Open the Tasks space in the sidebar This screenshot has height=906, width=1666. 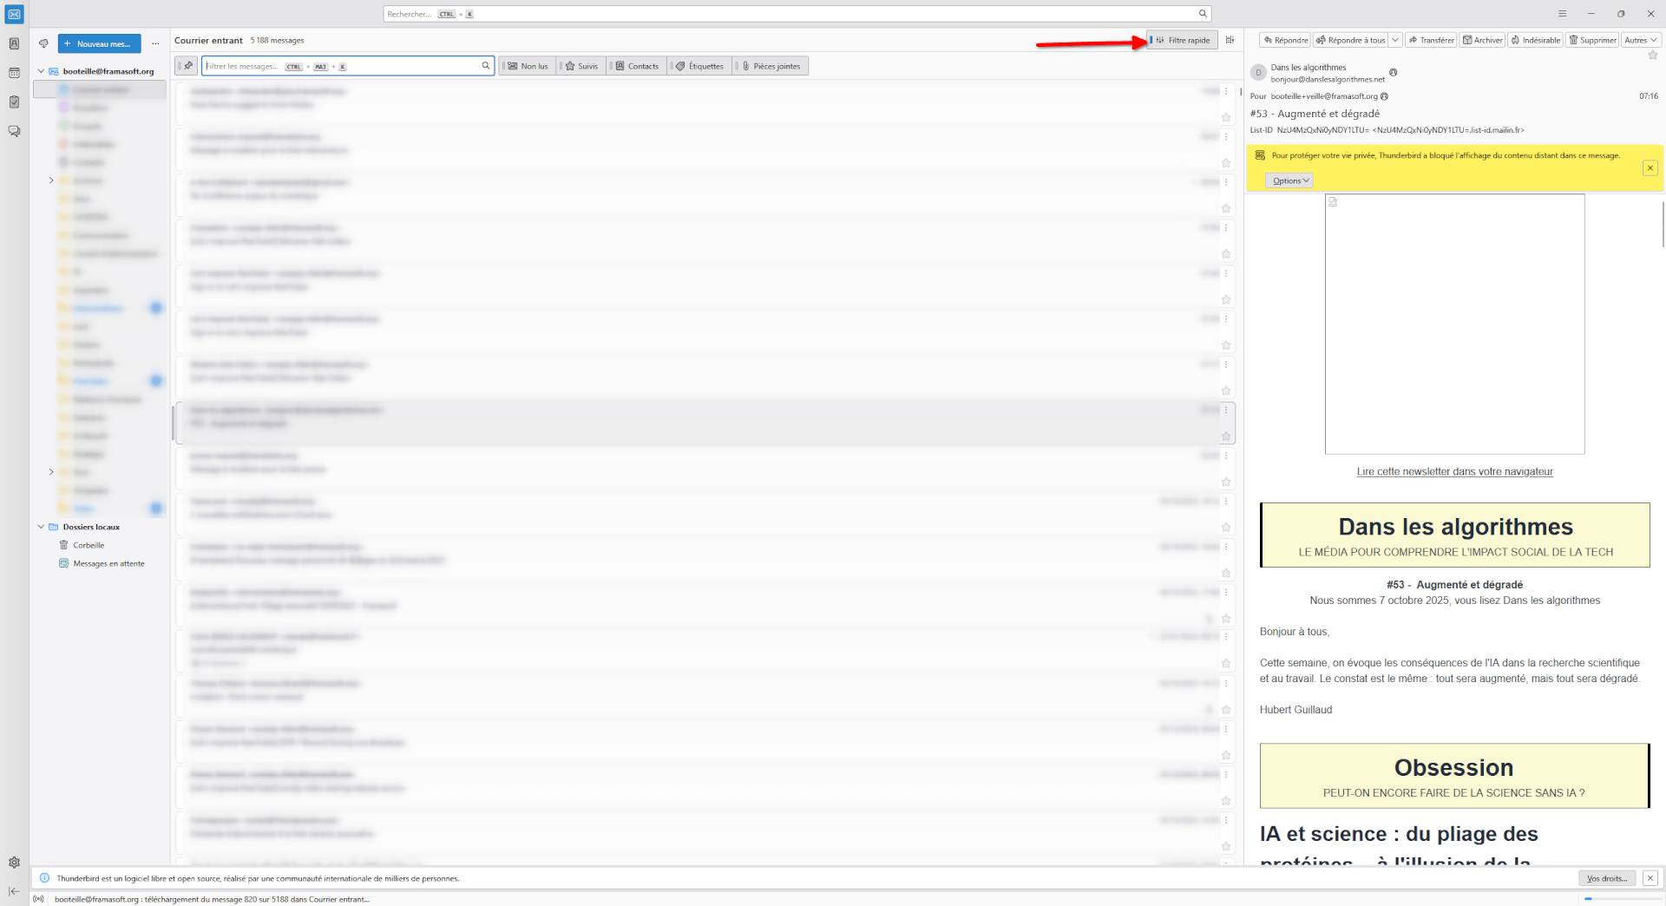[x=14, y=102]
